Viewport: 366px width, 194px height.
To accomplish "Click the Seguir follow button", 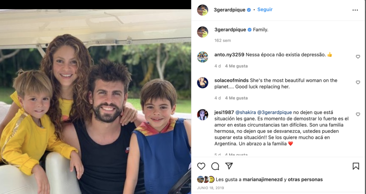I will (265, 10).
